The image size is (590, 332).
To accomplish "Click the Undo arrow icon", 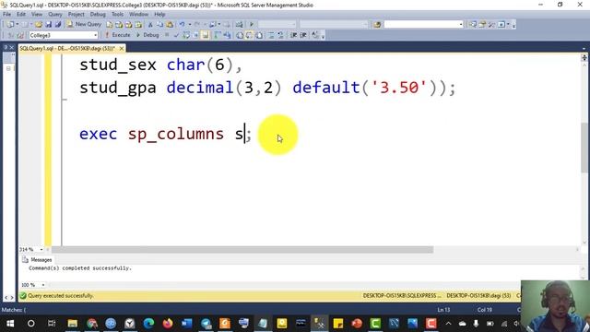I will click(183, 25).
